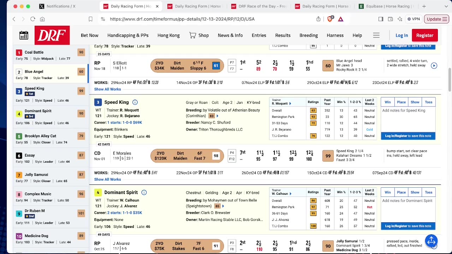Viewport: 452px width, 254px height.
Task: Click the red Register button
Action: pos(425,35)
